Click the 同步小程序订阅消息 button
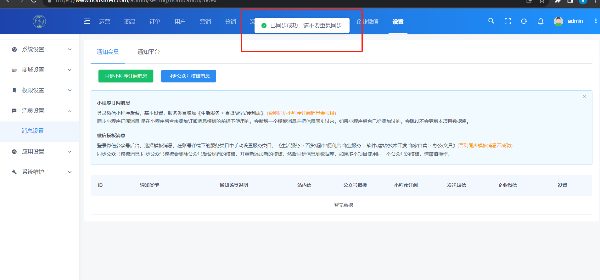600x280 pixels. pos(126,76)
